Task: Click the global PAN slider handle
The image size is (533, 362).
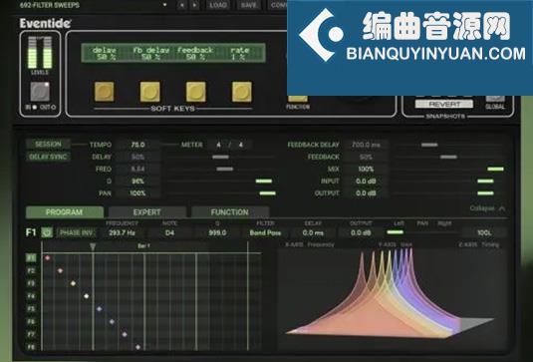Action: [x=268, y=193]
